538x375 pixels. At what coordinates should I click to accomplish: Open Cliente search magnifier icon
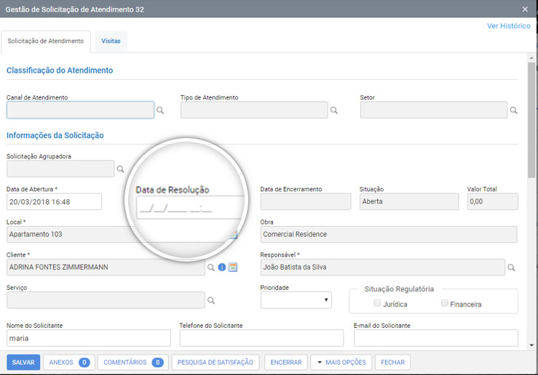(211, 267)
